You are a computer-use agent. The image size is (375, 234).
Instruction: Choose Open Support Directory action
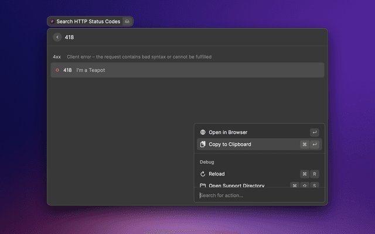point(237,185)
